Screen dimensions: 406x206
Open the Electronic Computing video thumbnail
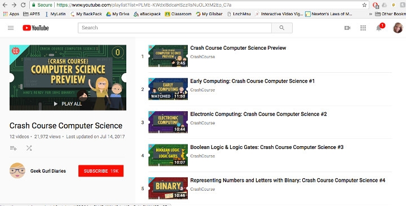(168, 122)
